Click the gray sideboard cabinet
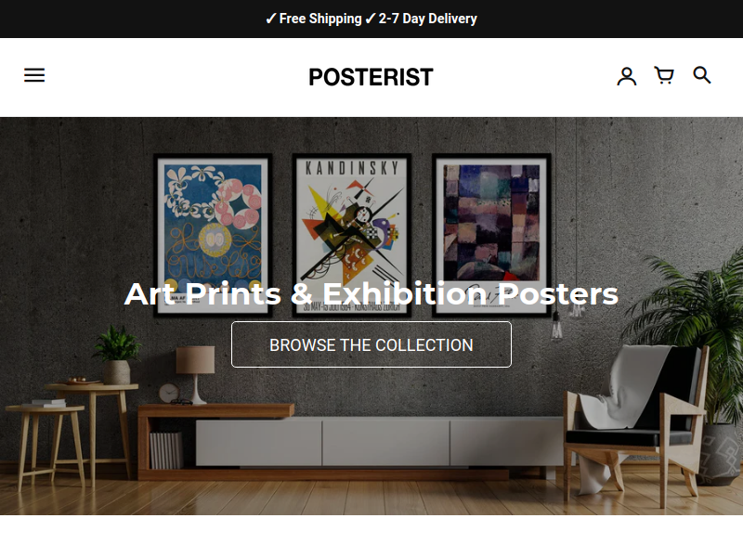Screen dimensions: 743x557 coord(379,442)
